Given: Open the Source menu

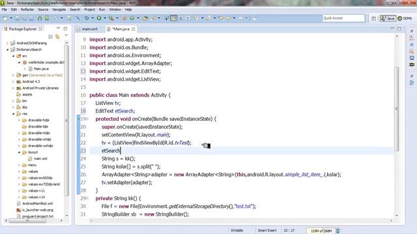Looking at the screenshot, I should point(43,10).
